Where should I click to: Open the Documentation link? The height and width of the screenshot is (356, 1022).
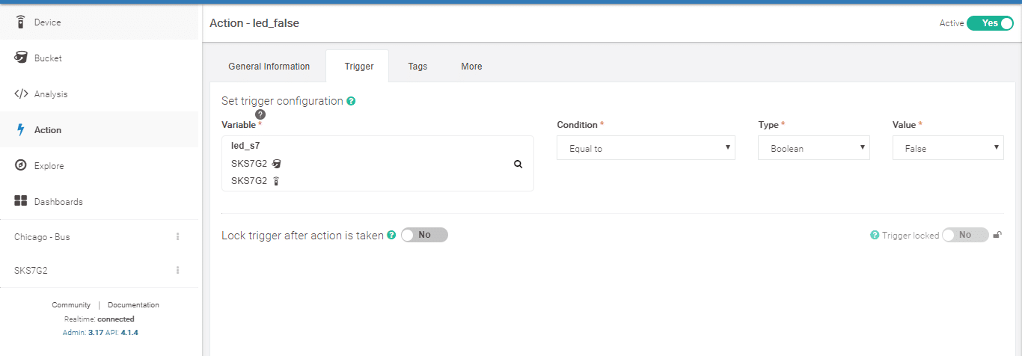point(133,305)
